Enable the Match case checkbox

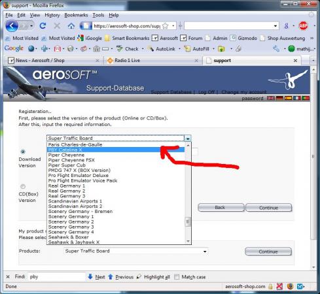177,277
